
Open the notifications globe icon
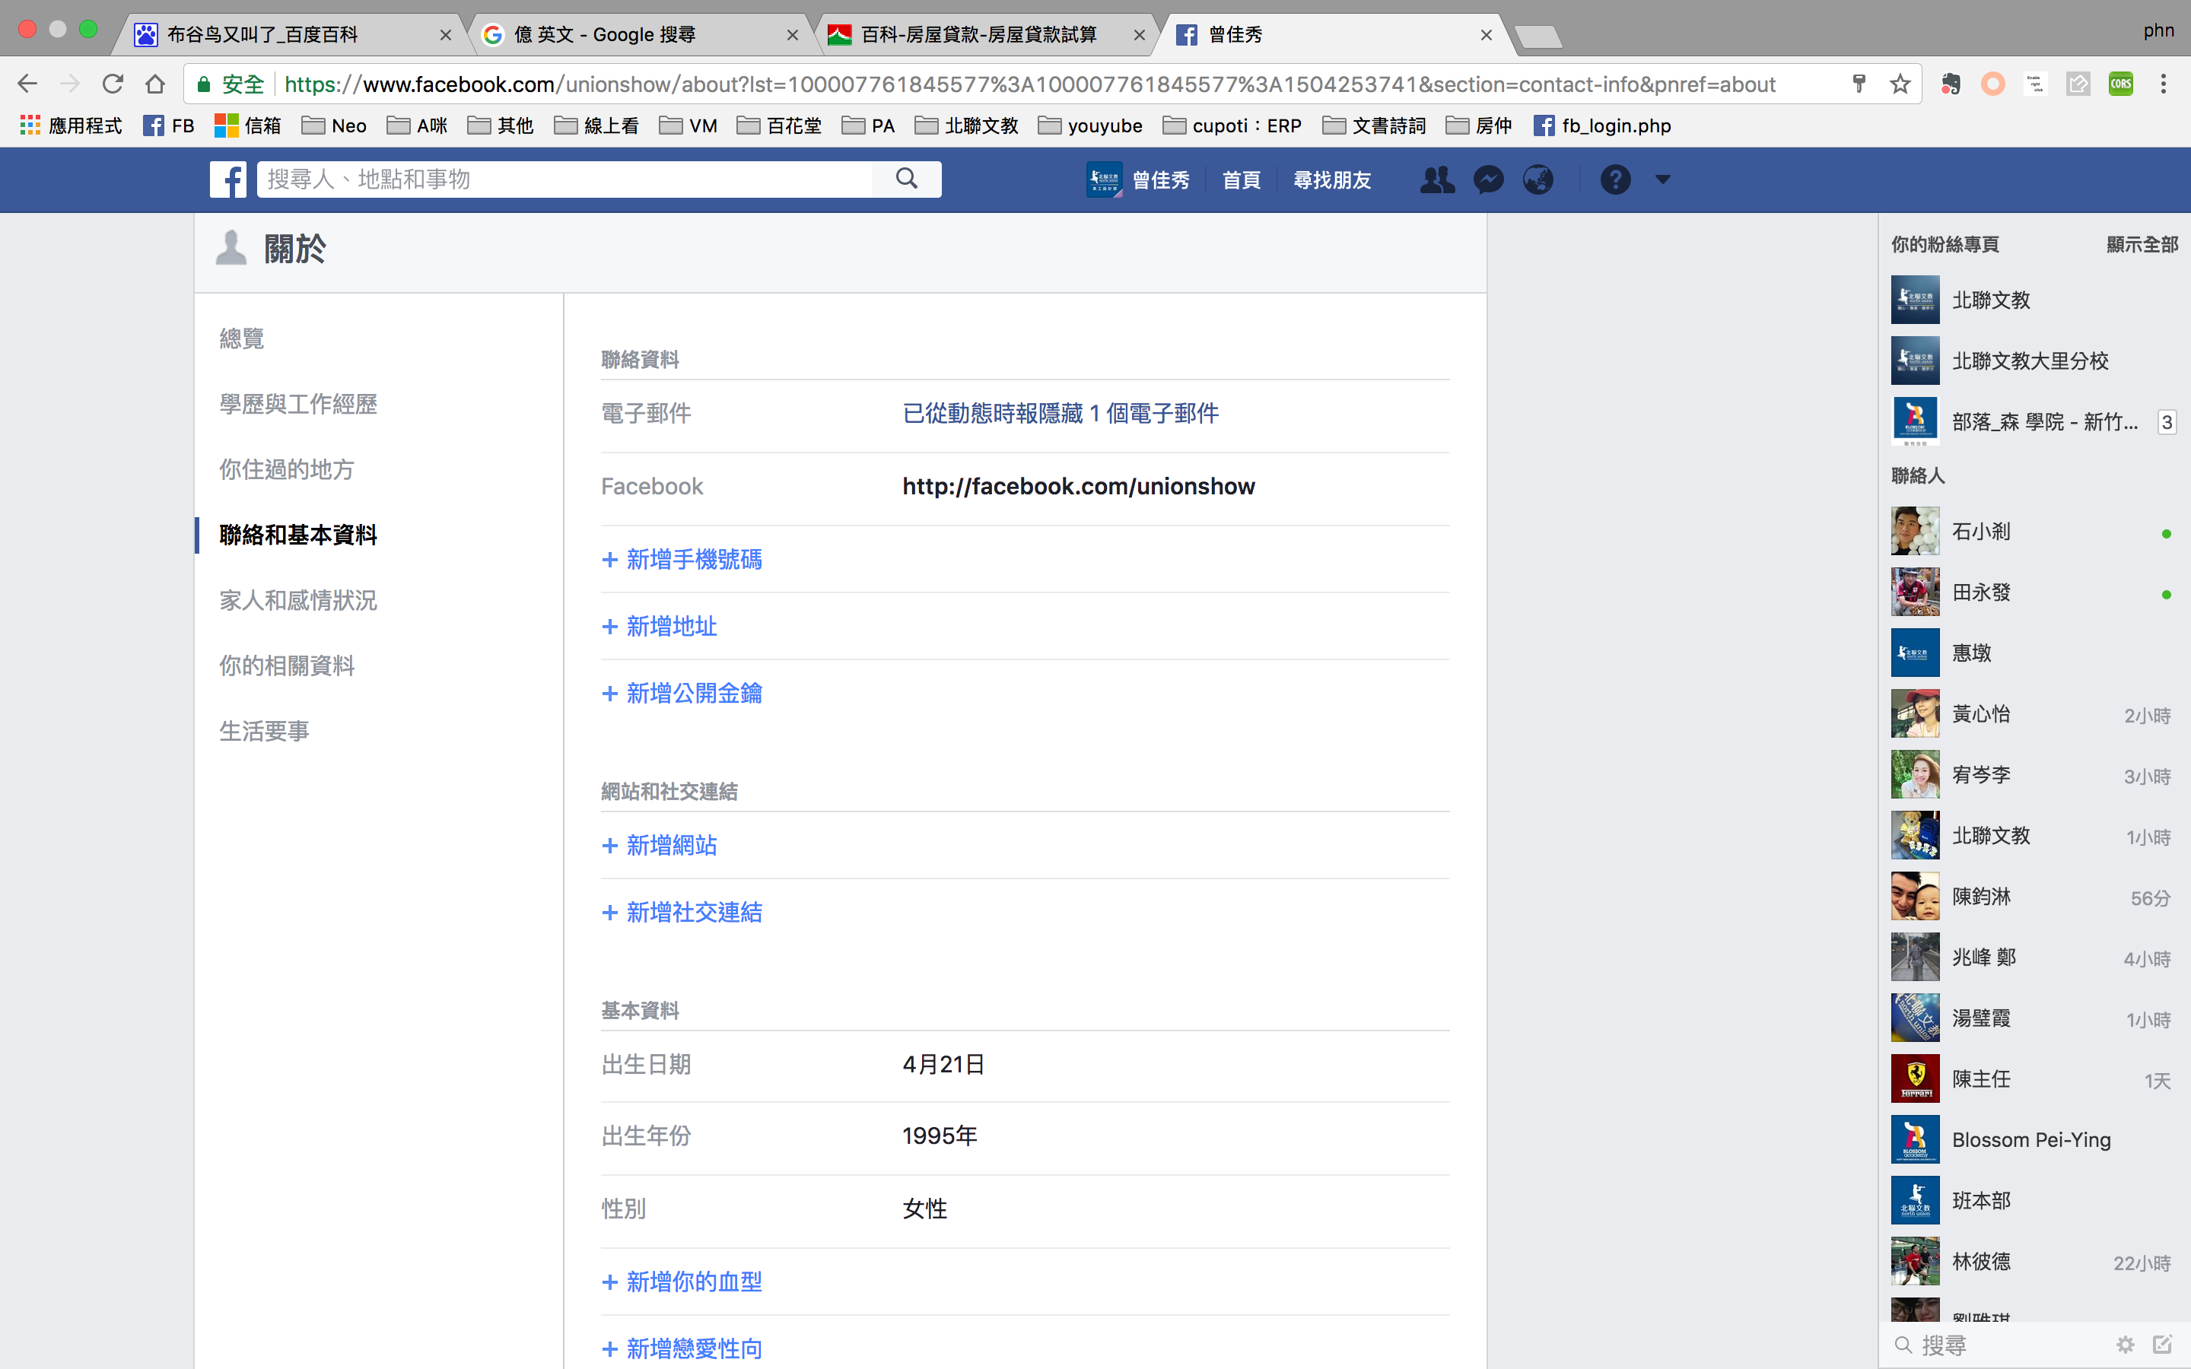[x=1538, y=179]
